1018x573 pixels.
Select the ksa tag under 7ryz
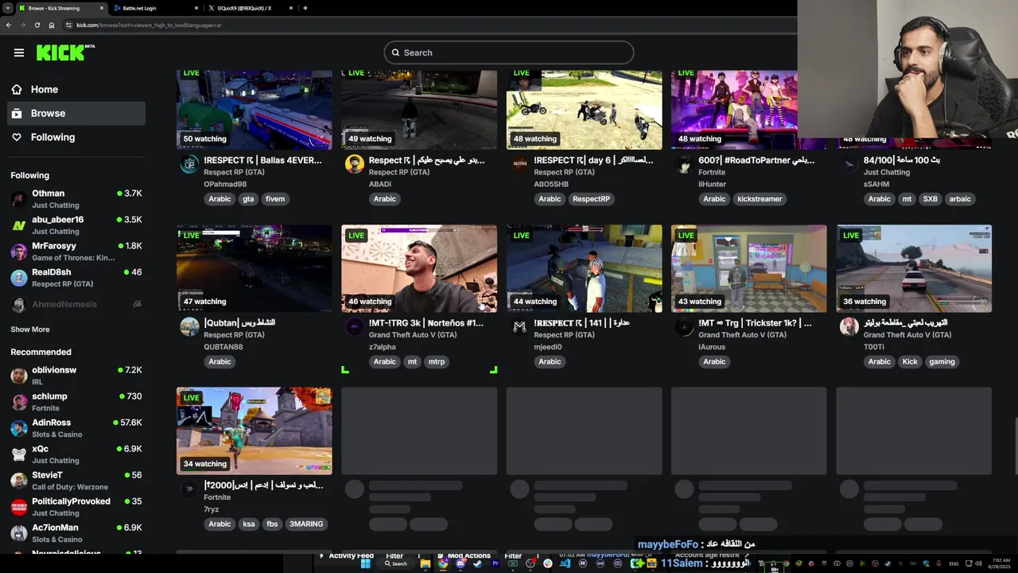coord(249,524)
